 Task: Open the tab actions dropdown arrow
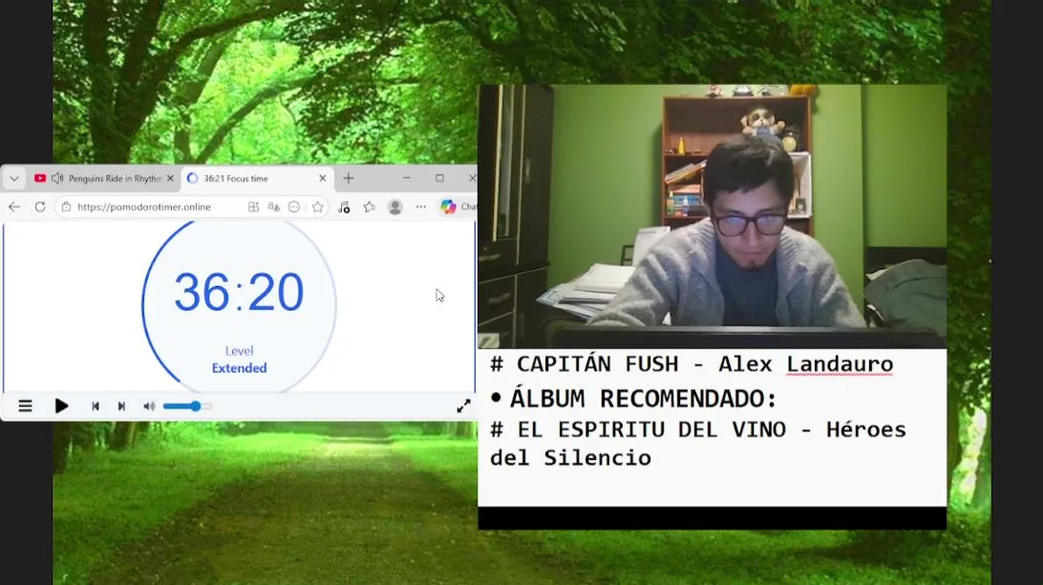coord(14,179)
